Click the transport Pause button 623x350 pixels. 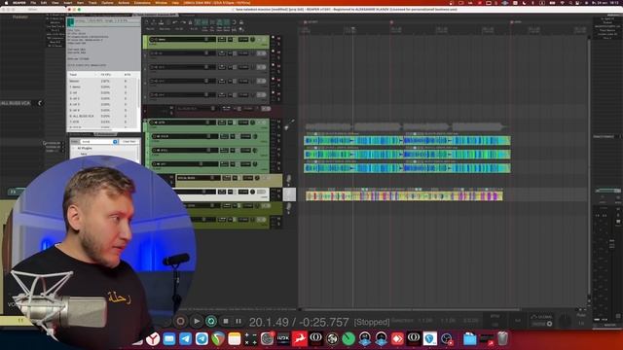[238, 321]
